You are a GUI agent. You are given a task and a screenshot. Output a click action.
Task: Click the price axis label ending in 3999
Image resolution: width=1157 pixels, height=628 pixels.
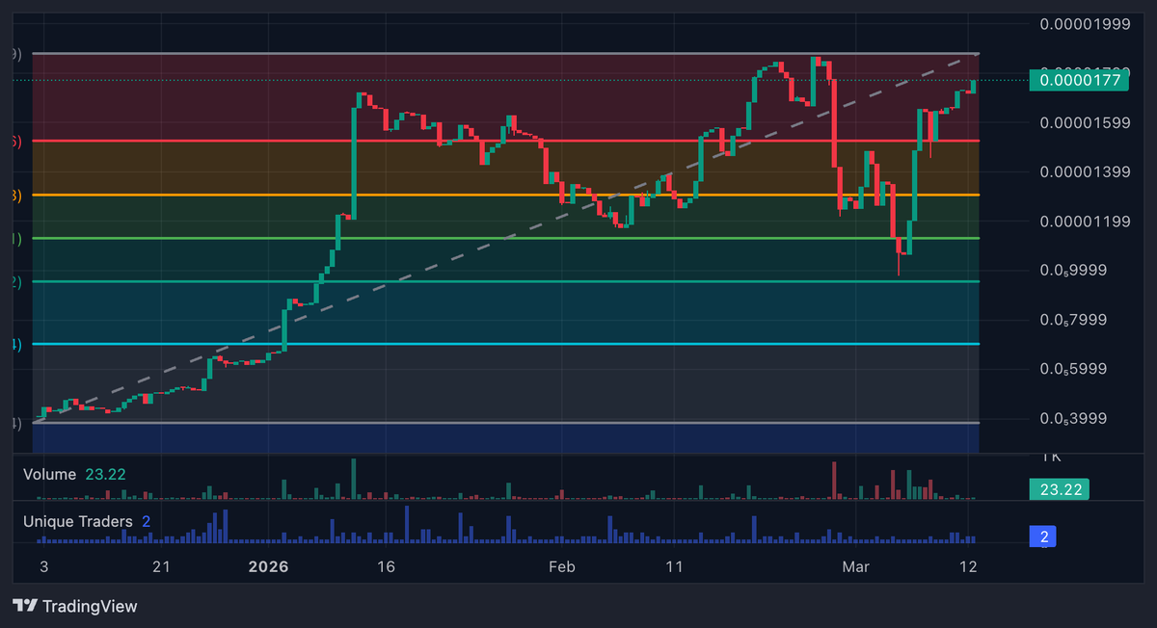pos(1072,419)
